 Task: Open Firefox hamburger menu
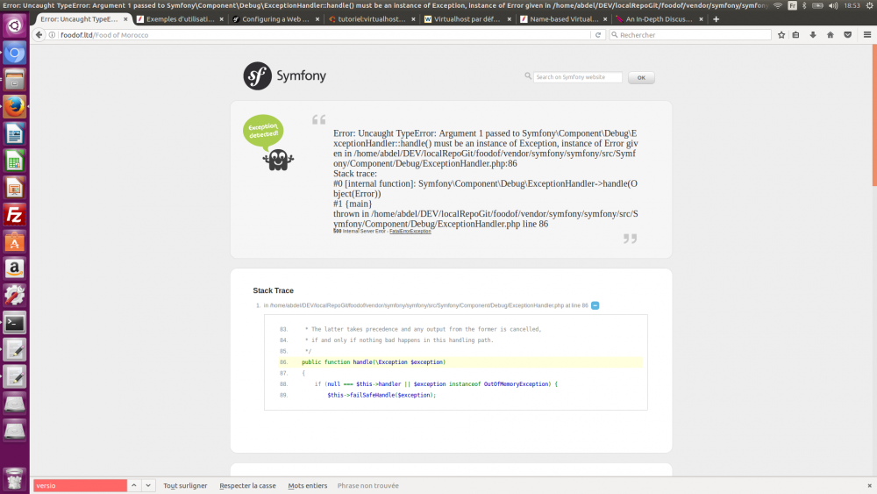867,35
